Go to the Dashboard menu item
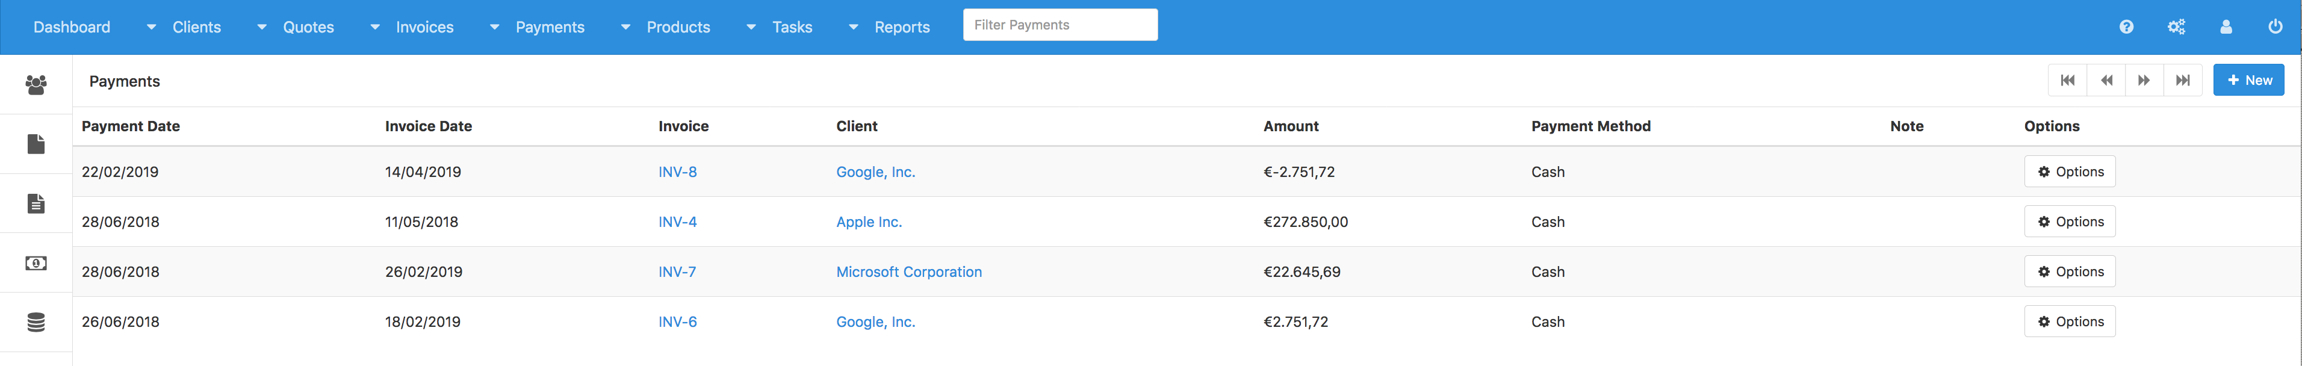 72,26
